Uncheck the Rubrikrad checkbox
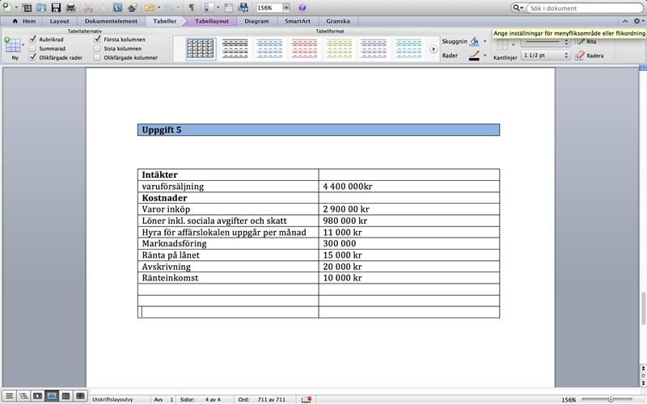647x404 pixels. (32, 39)
